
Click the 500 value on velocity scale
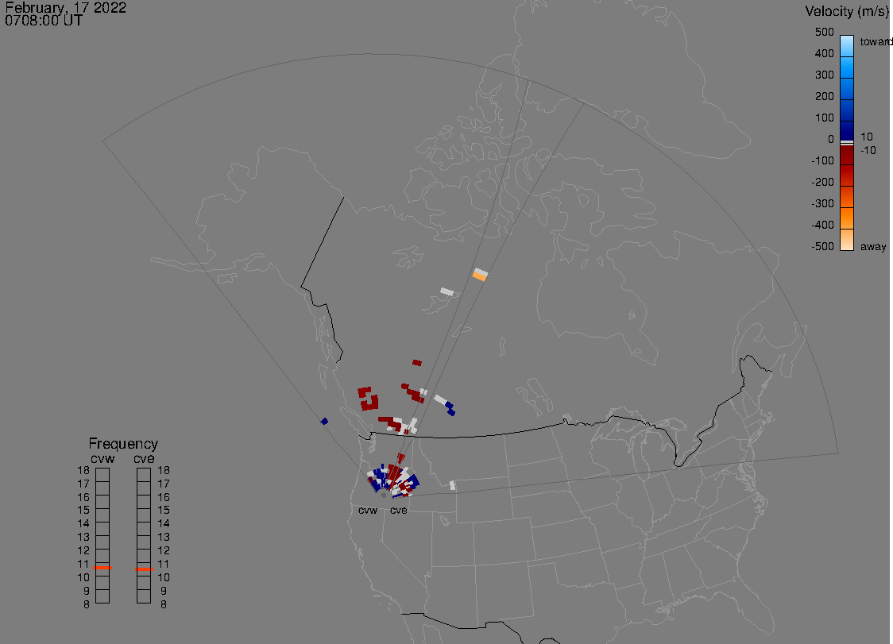click(x=824, y=32)
